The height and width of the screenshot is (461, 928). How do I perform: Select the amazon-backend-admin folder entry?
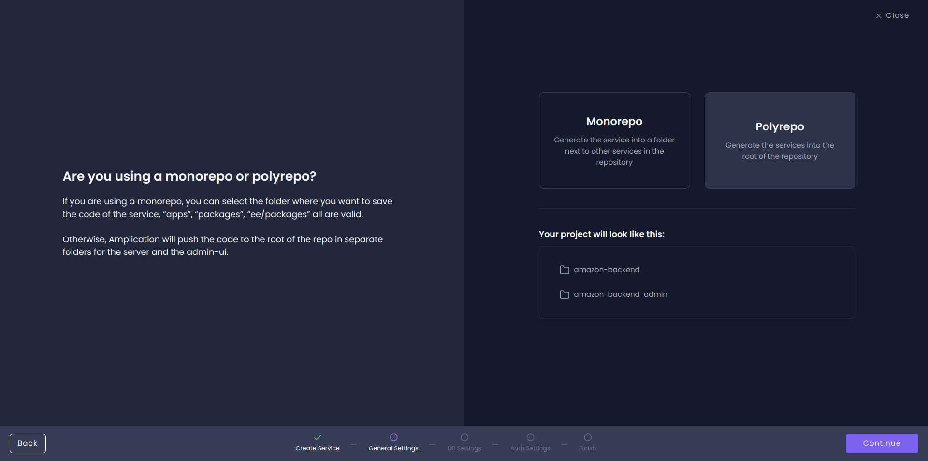(620, 294)
